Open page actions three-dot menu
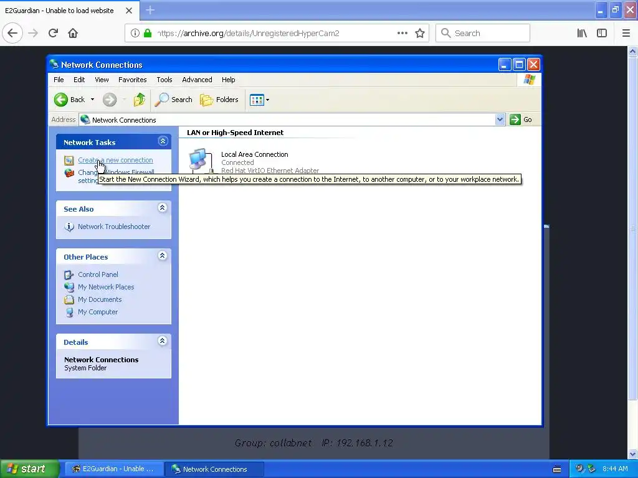Image resolution: width=638 pixels, height=478 pixels. (x=402, y=33)
